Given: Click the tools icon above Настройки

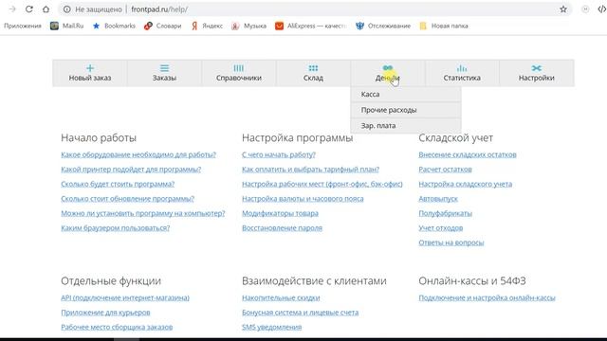Looking at the screenshot, I should click(537, 68).
